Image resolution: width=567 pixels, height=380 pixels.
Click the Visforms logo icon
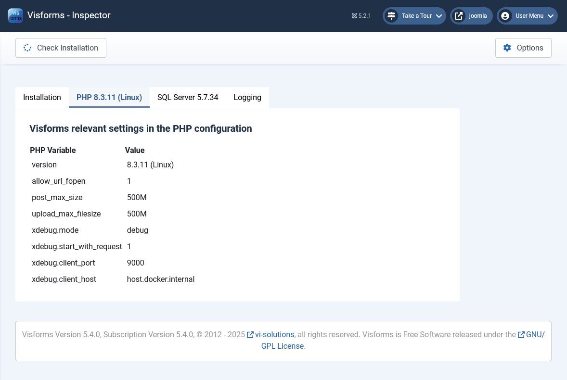[x=15, y=15]
